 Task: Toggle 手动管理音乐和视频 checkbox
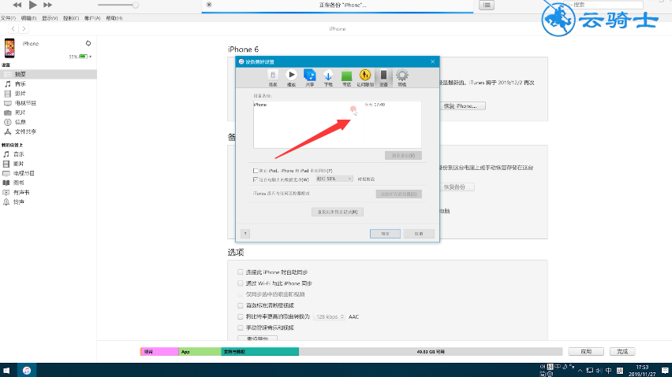point(241,328)
